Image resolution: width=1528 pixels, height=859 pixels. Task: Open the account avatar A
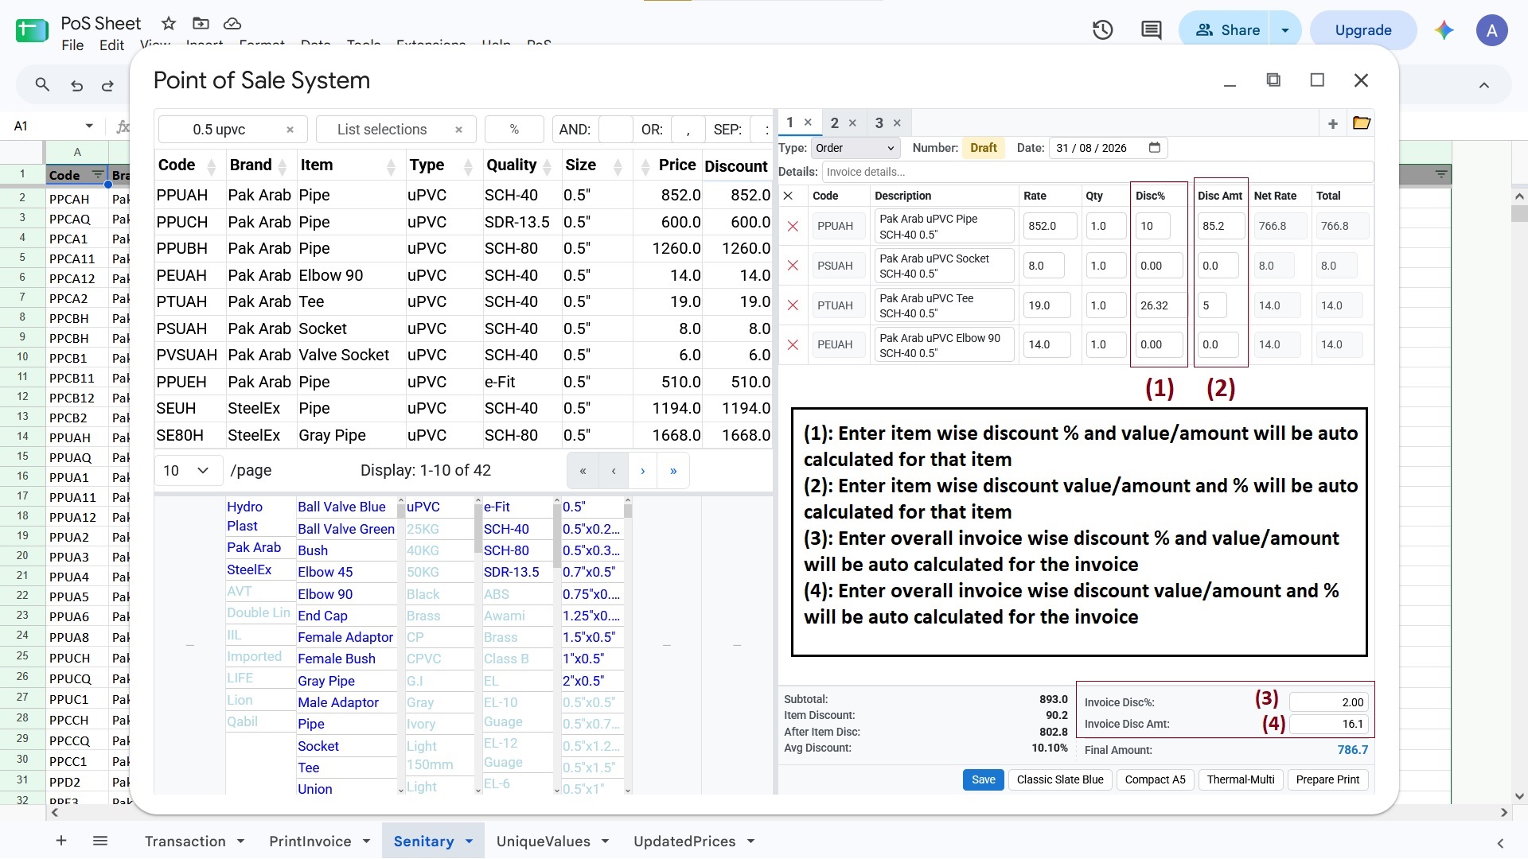point(1491,30)
